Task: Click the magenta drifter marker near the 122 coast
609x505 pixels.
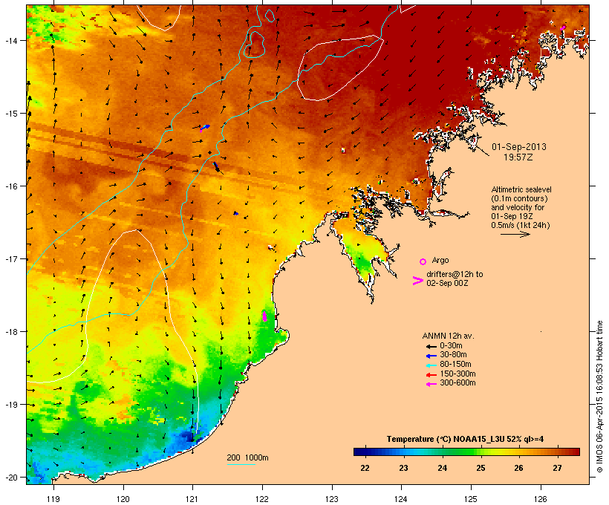Action: point(264,316)
